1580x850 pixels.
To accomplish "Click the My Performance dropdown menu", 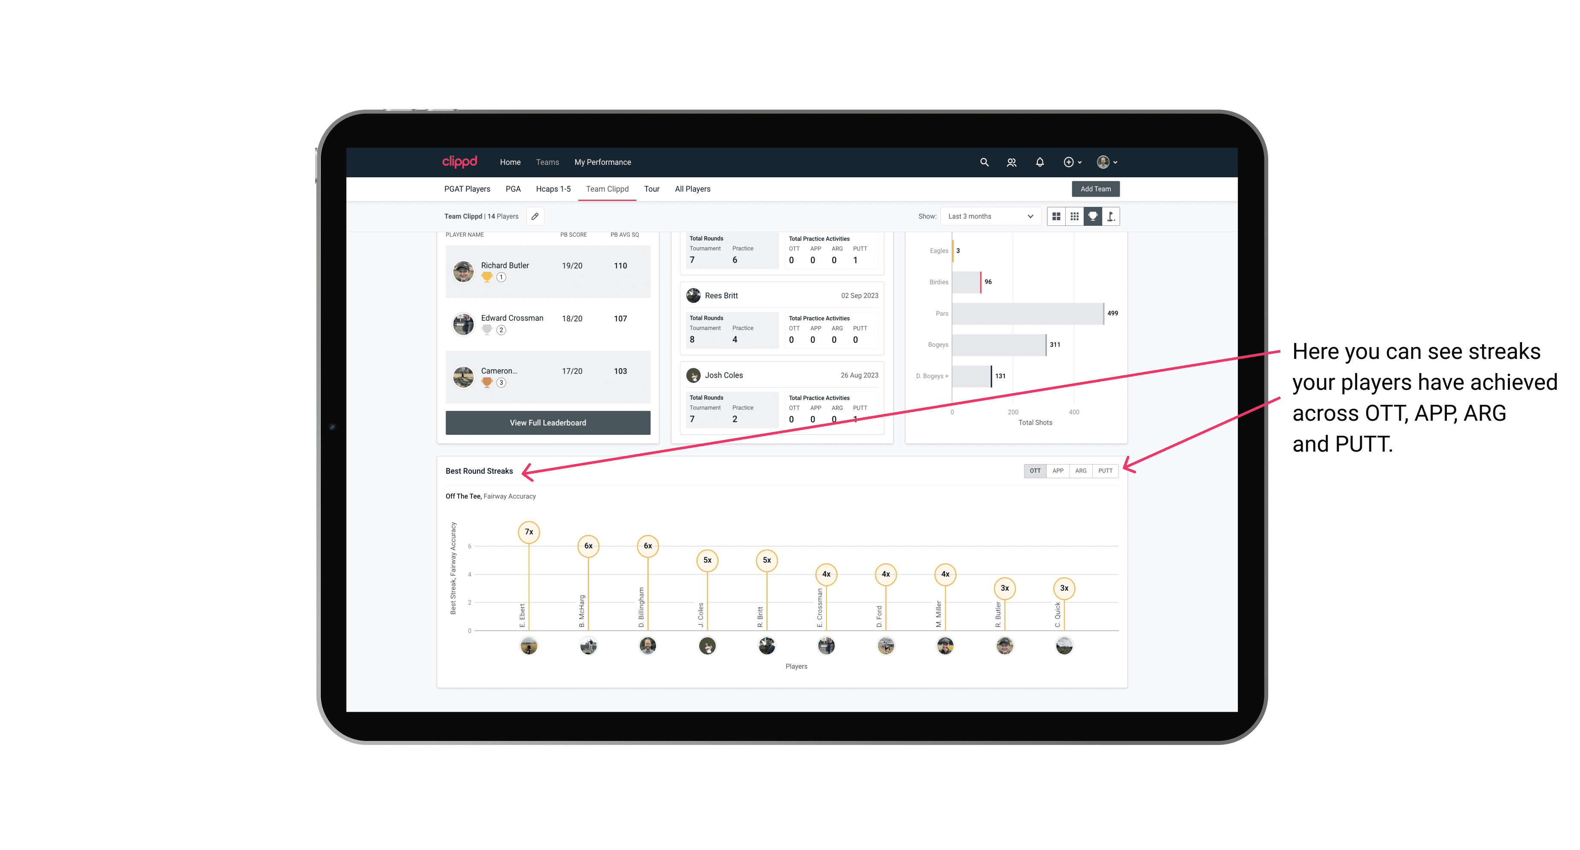I will pos(604,161).
